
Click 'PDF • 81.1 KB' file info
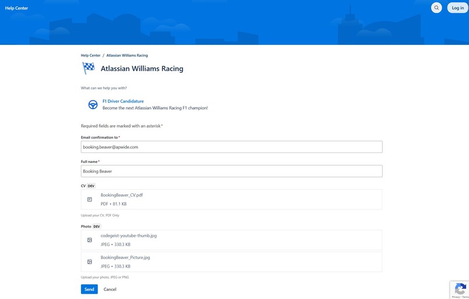(113, 204)
